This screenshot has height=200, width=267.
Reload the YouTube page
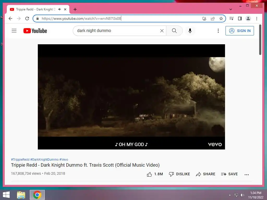click(x=27, y=18)
